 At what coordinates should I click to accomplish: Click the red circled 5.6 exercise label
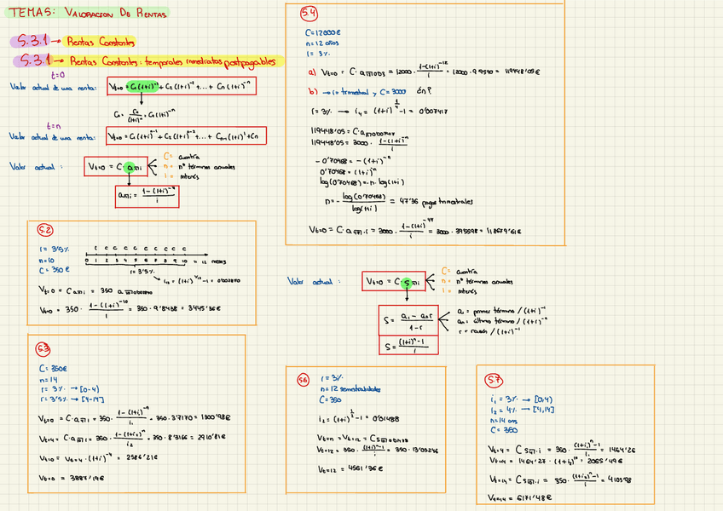303,381
